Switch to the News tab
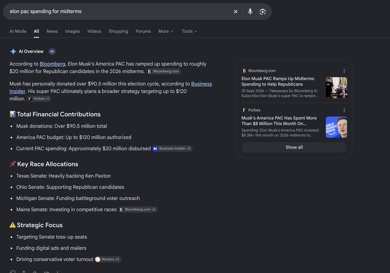This screenshot has height=273, width=390. pyautogui.click(x=52, y=31)
